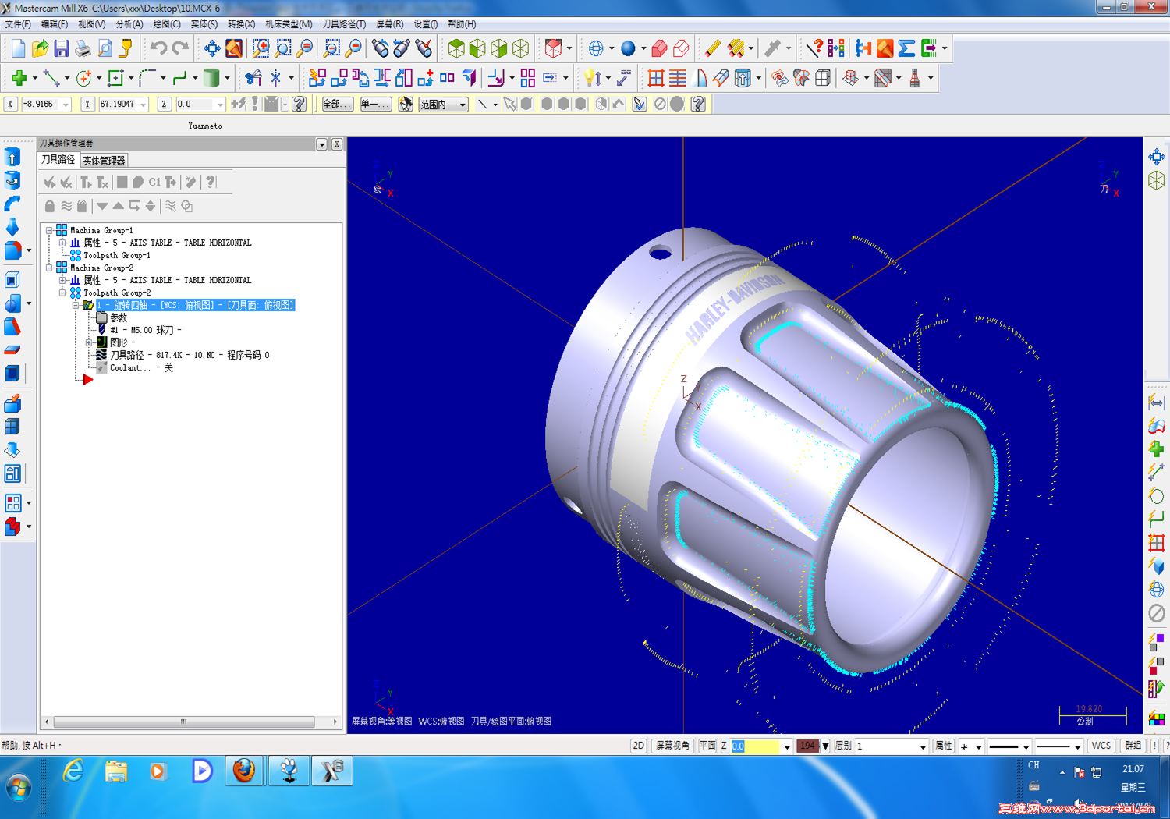Open the 刀具路径(T) menu
Image resolution: width=1170 pixels, height=819 pixels.
click(x=344, y=24)
